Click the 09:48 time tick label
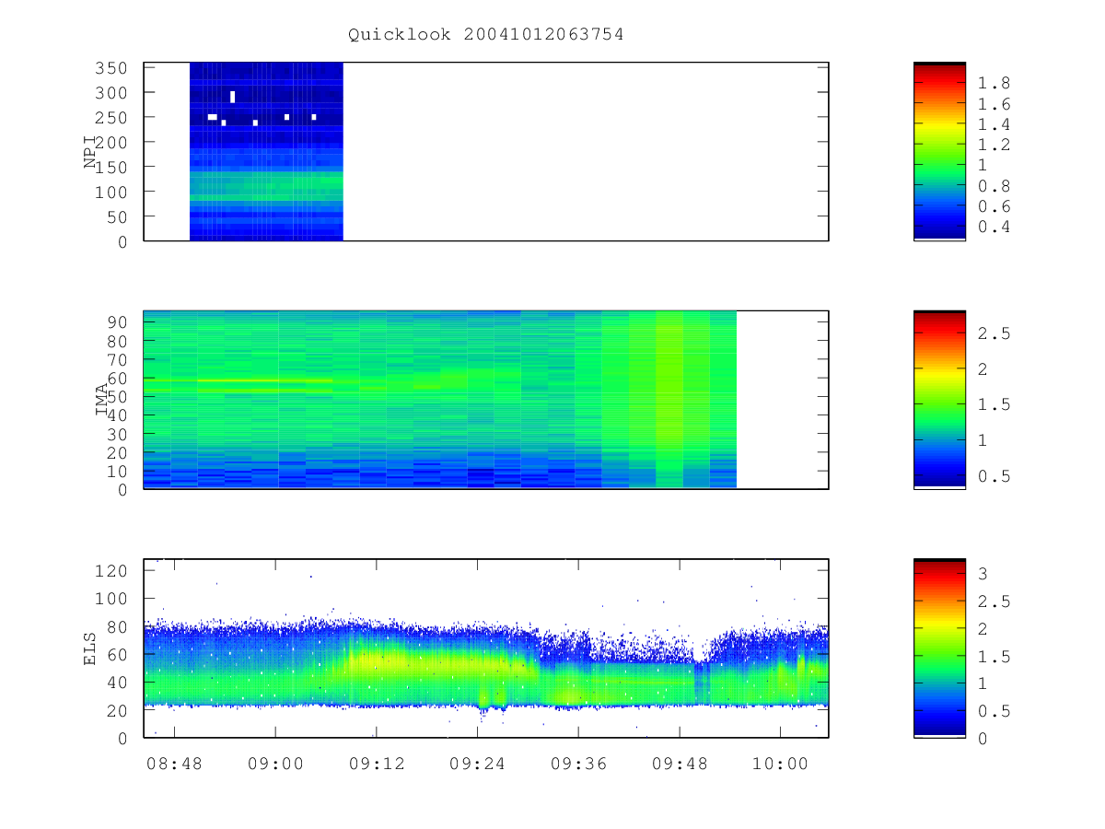Image resolution: width=1105 pixels, height=829 pixels. click(x=680, y=765)
